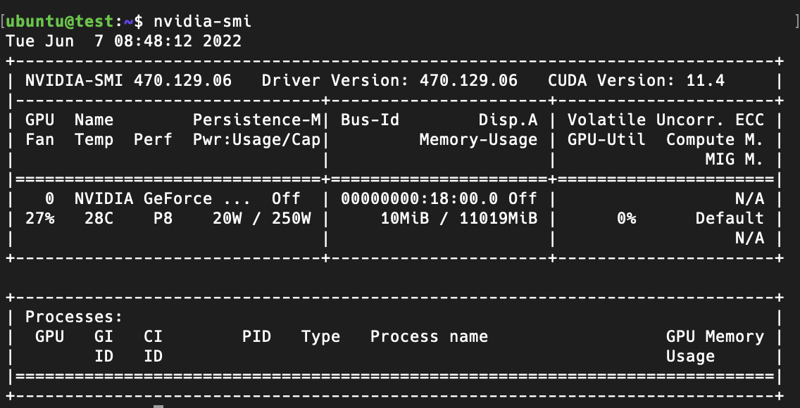Click the 0% GPU-Util value
The image size is (800, 408).
coord(626,219)
